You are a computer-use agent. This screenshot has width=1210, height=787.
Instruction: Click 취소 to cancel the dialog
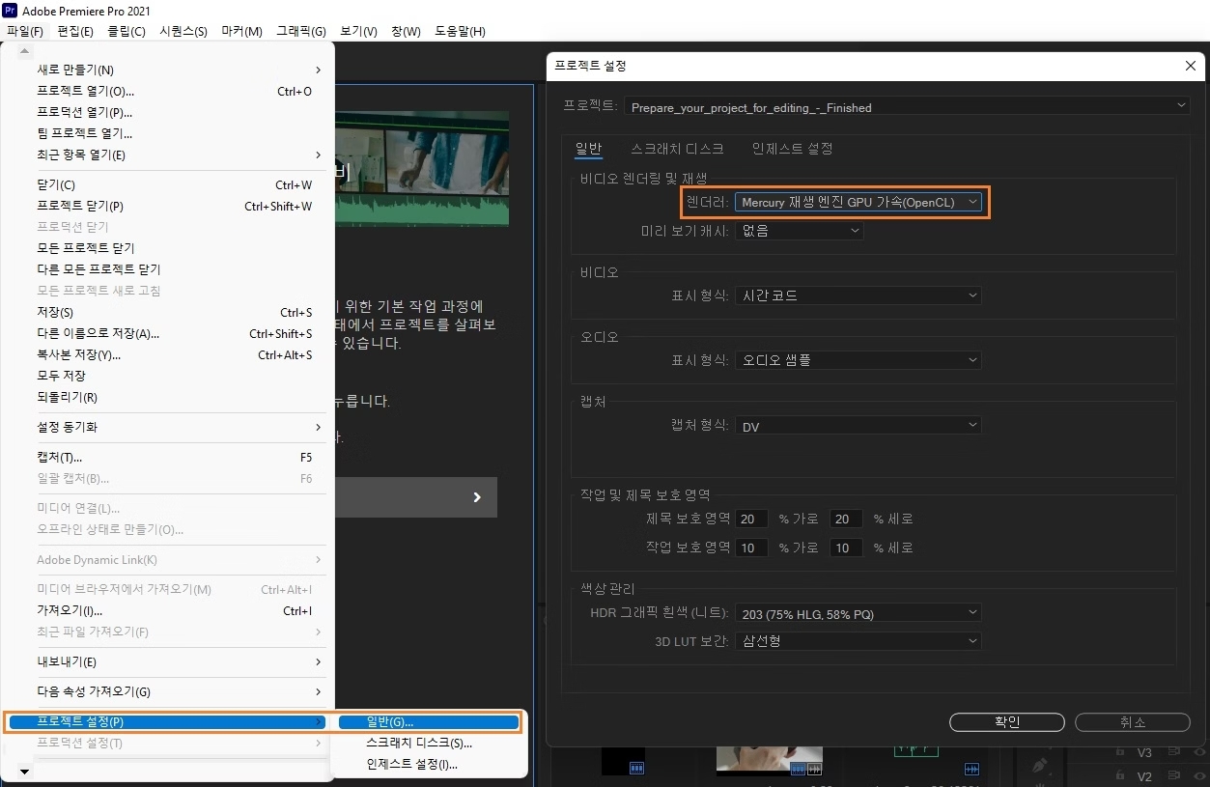pyautogui.click(x=1133, y=722)
